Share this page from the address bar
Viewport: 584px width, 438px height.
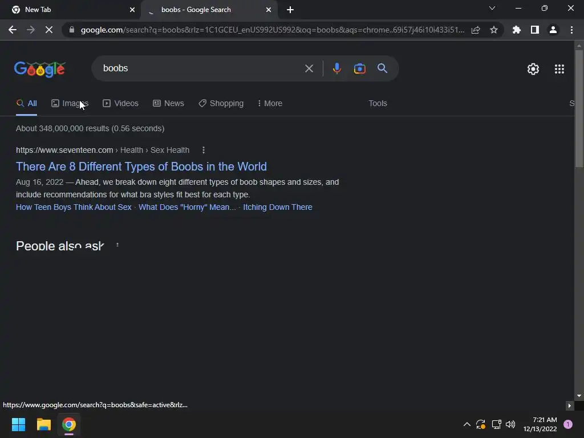(476, 30)
